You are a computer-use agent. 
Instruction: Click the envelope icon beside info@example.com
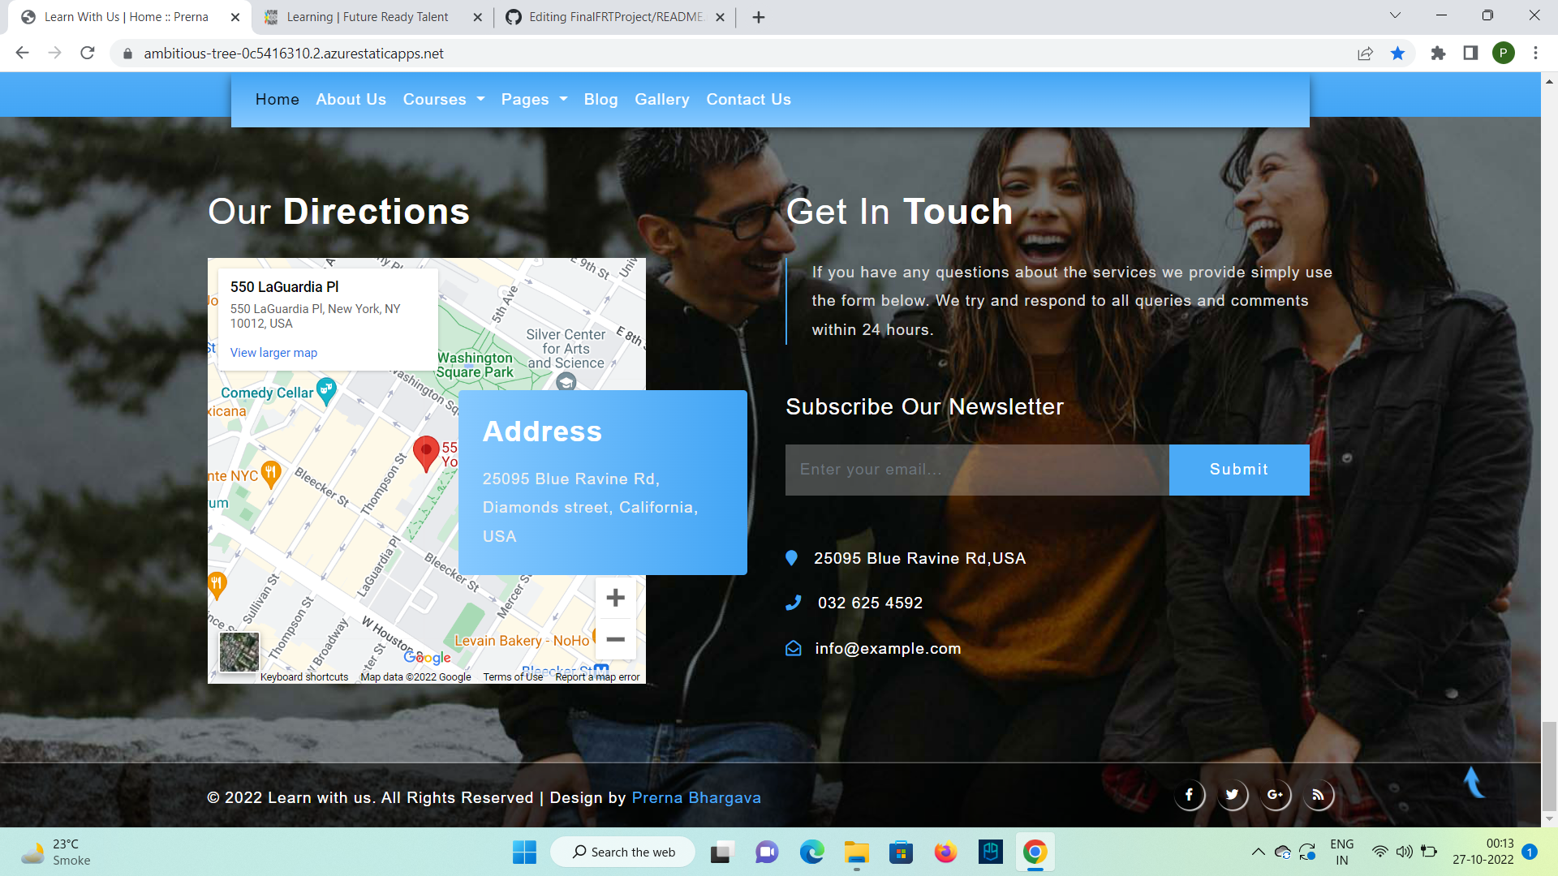793,648
